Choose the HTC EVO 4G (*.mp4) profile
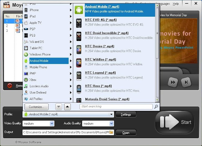Screen dimensions: 202x146 click(101, 20)
